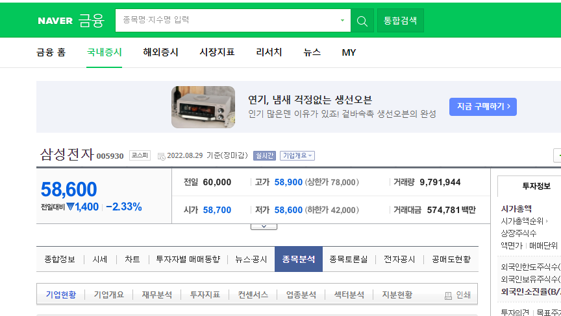Image resolution: width=561 pixels, height=316 pixels.
Task: Select the 전자공시 tab
Action: click(x=399, y=259)
